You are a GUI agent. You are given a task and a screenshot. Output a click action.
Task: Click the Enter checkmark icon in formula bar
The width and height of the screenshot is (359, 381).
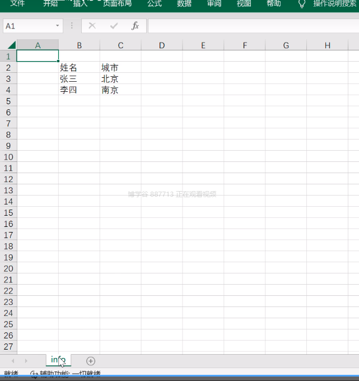point(114,26)
